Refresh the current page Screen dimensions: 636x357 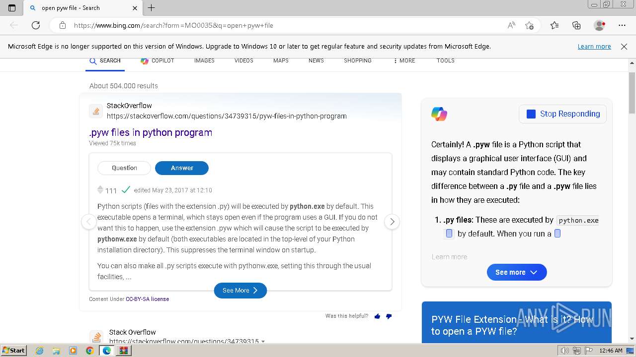coord(36,25)
